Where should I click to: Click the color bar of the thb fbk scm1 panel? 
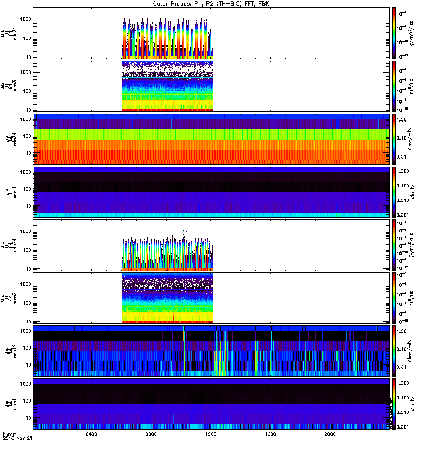pyautogui.click(x=394, y=192)
